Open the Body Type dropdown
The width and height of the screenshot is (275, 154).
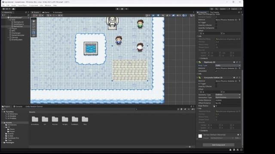coord(228,65)
